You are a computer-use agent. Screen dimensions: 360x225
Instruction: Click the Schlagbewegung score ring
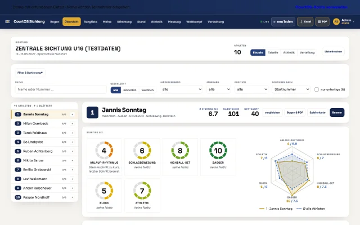[142, 151]
